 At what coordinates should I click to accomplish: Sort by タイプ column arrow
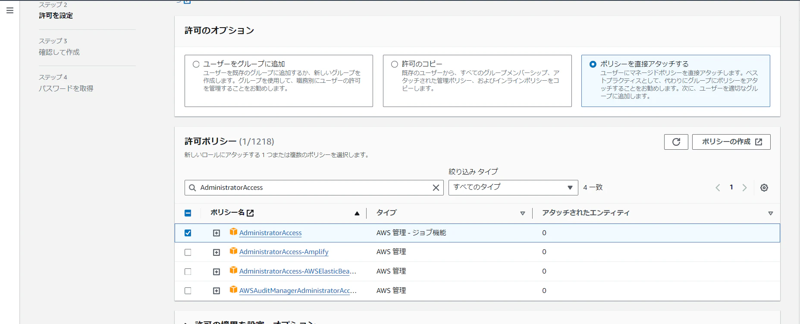523,213
